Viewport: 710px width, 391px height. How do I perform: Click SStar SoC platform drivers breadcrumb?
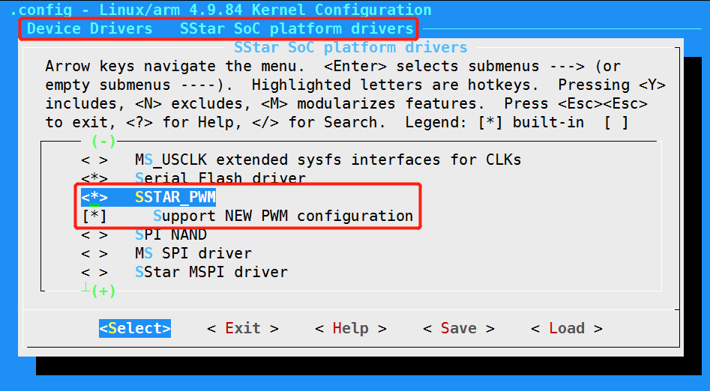coord(296,29)
